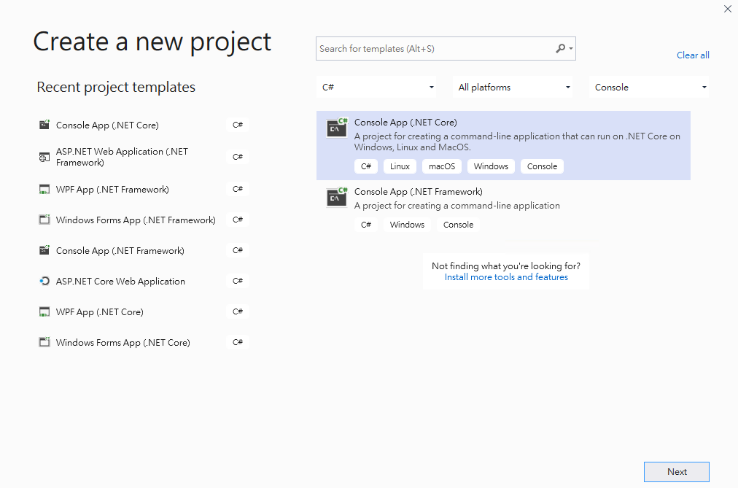Click the search magnifier icon in the template box
The image size is (738, 488).
560,48
